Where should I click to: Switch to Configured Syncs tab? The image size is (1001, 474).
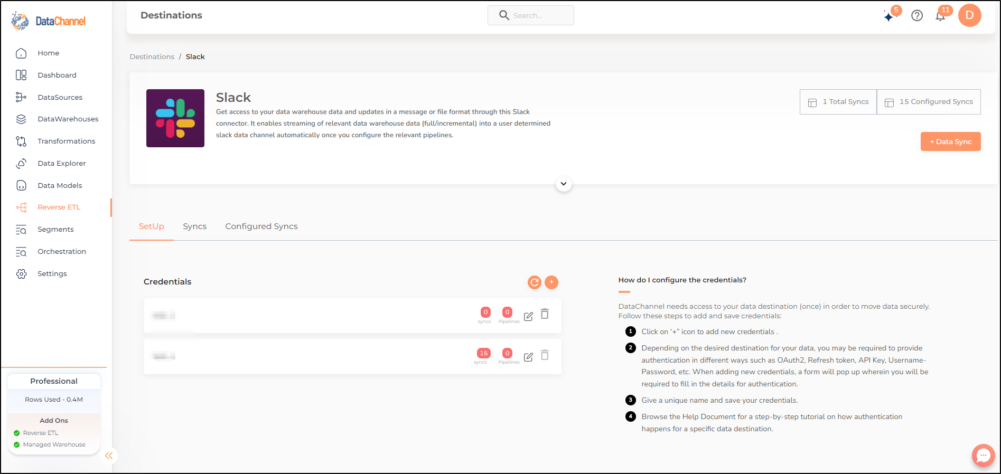pos(261,226)
